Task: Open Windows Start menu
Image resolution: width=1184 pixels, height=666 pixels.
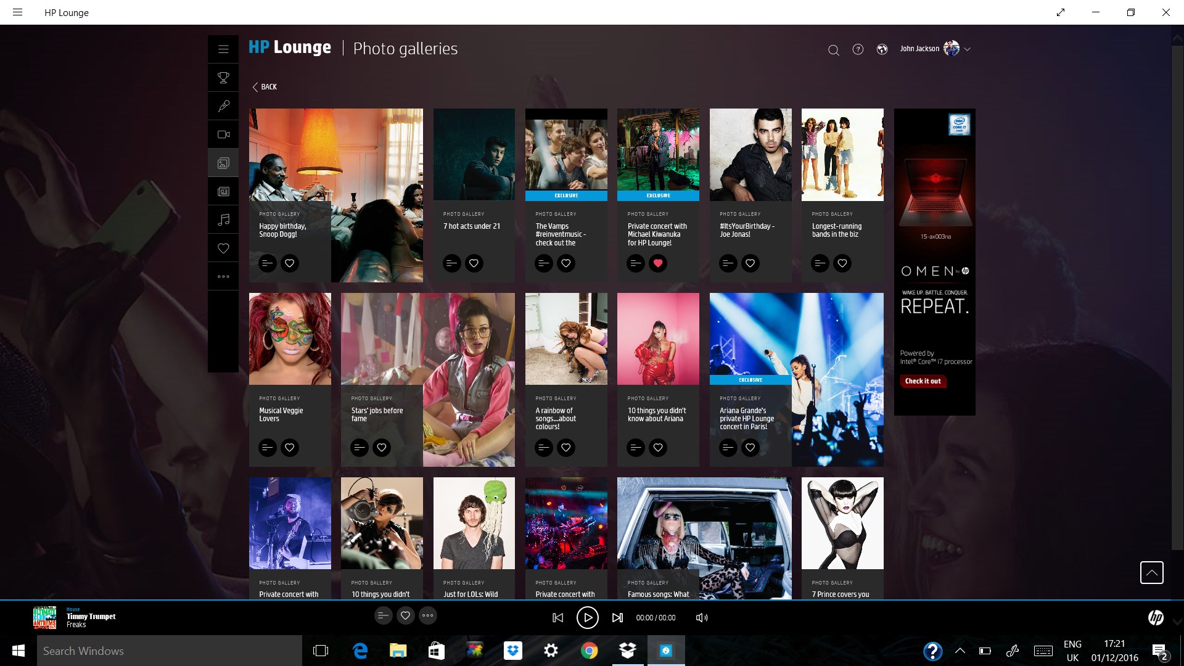Action: (x=18, y=651)
